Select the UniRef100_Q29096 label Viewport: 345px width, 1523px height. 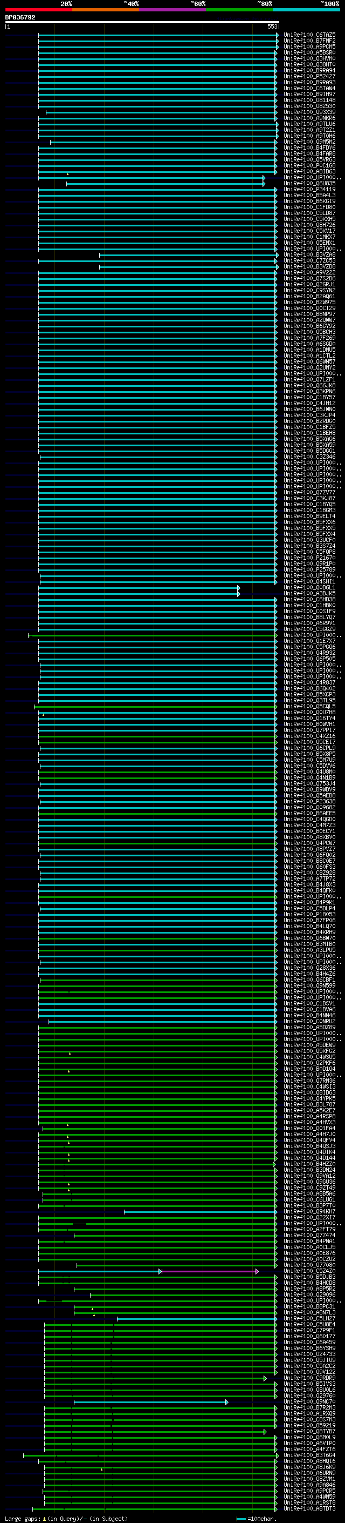point(309,1295)
